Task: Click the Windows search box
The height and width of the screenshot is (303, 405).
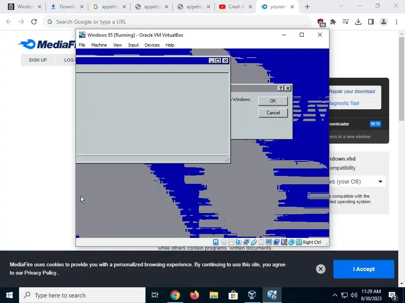Action: 82,295
